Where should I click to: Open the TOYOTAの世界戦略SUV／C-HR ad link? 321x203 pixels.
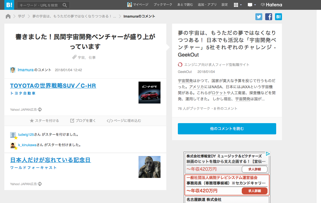(x=53, y=86)
